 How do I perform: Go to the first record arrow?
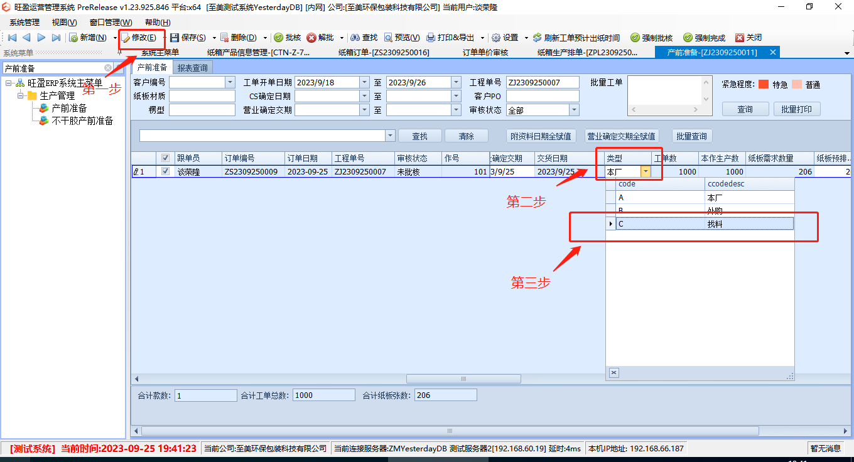click(x=11, y=38)
